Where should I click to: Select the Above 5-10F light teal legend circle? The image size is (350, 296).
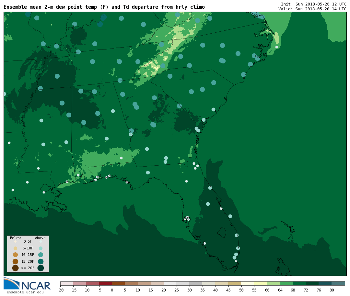pos(41,248)
